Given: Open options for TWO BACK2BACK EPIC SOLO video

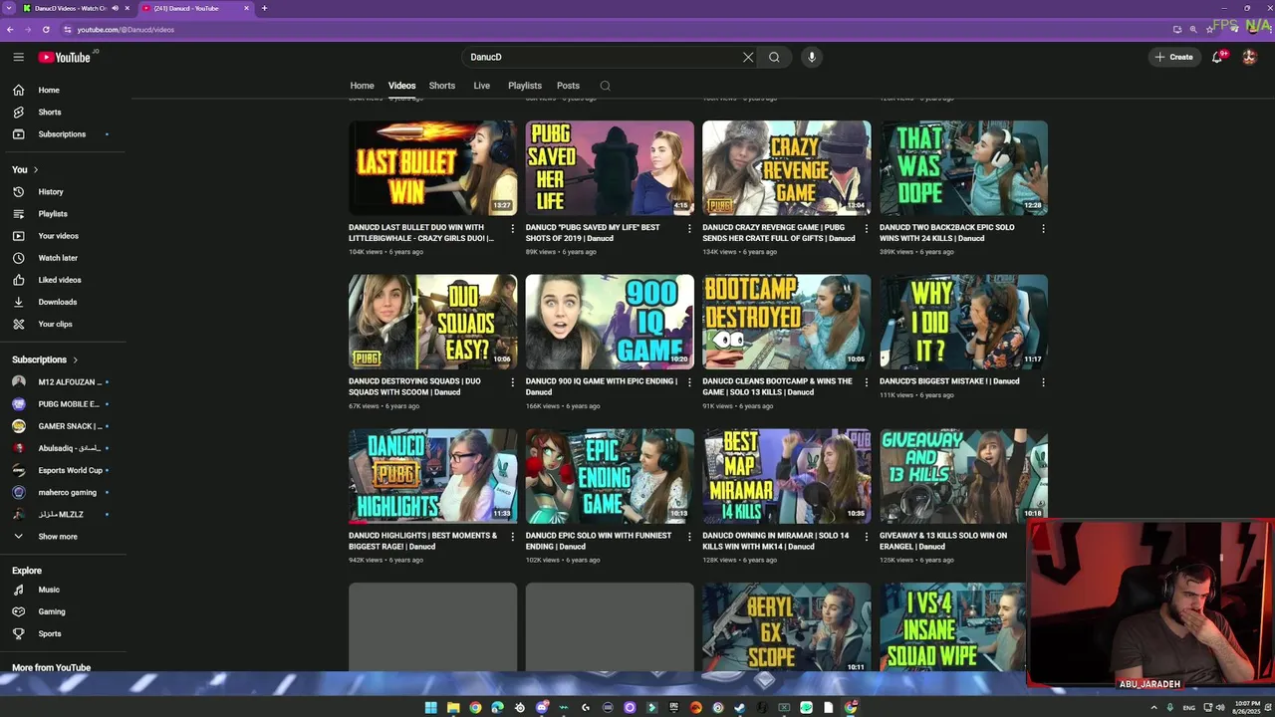Looking at the screenshot, I should pyautogui.click(x=1043, y=228).
